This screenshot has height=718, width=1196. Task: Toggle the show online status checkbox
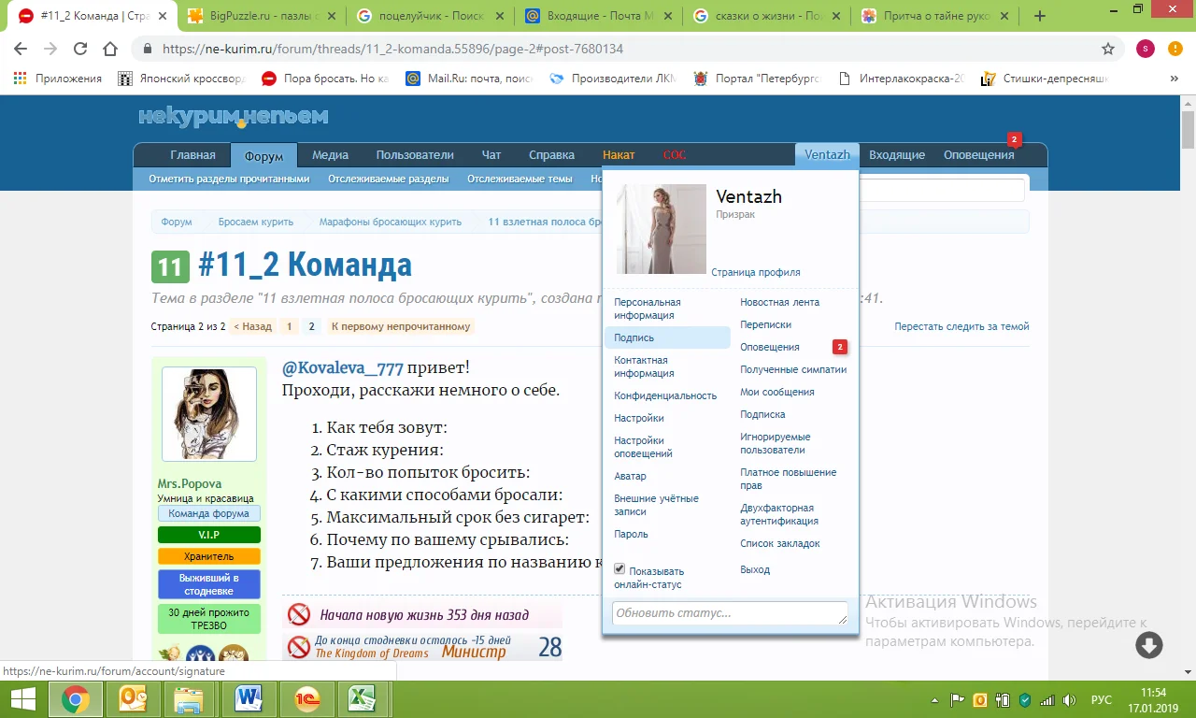619,569
